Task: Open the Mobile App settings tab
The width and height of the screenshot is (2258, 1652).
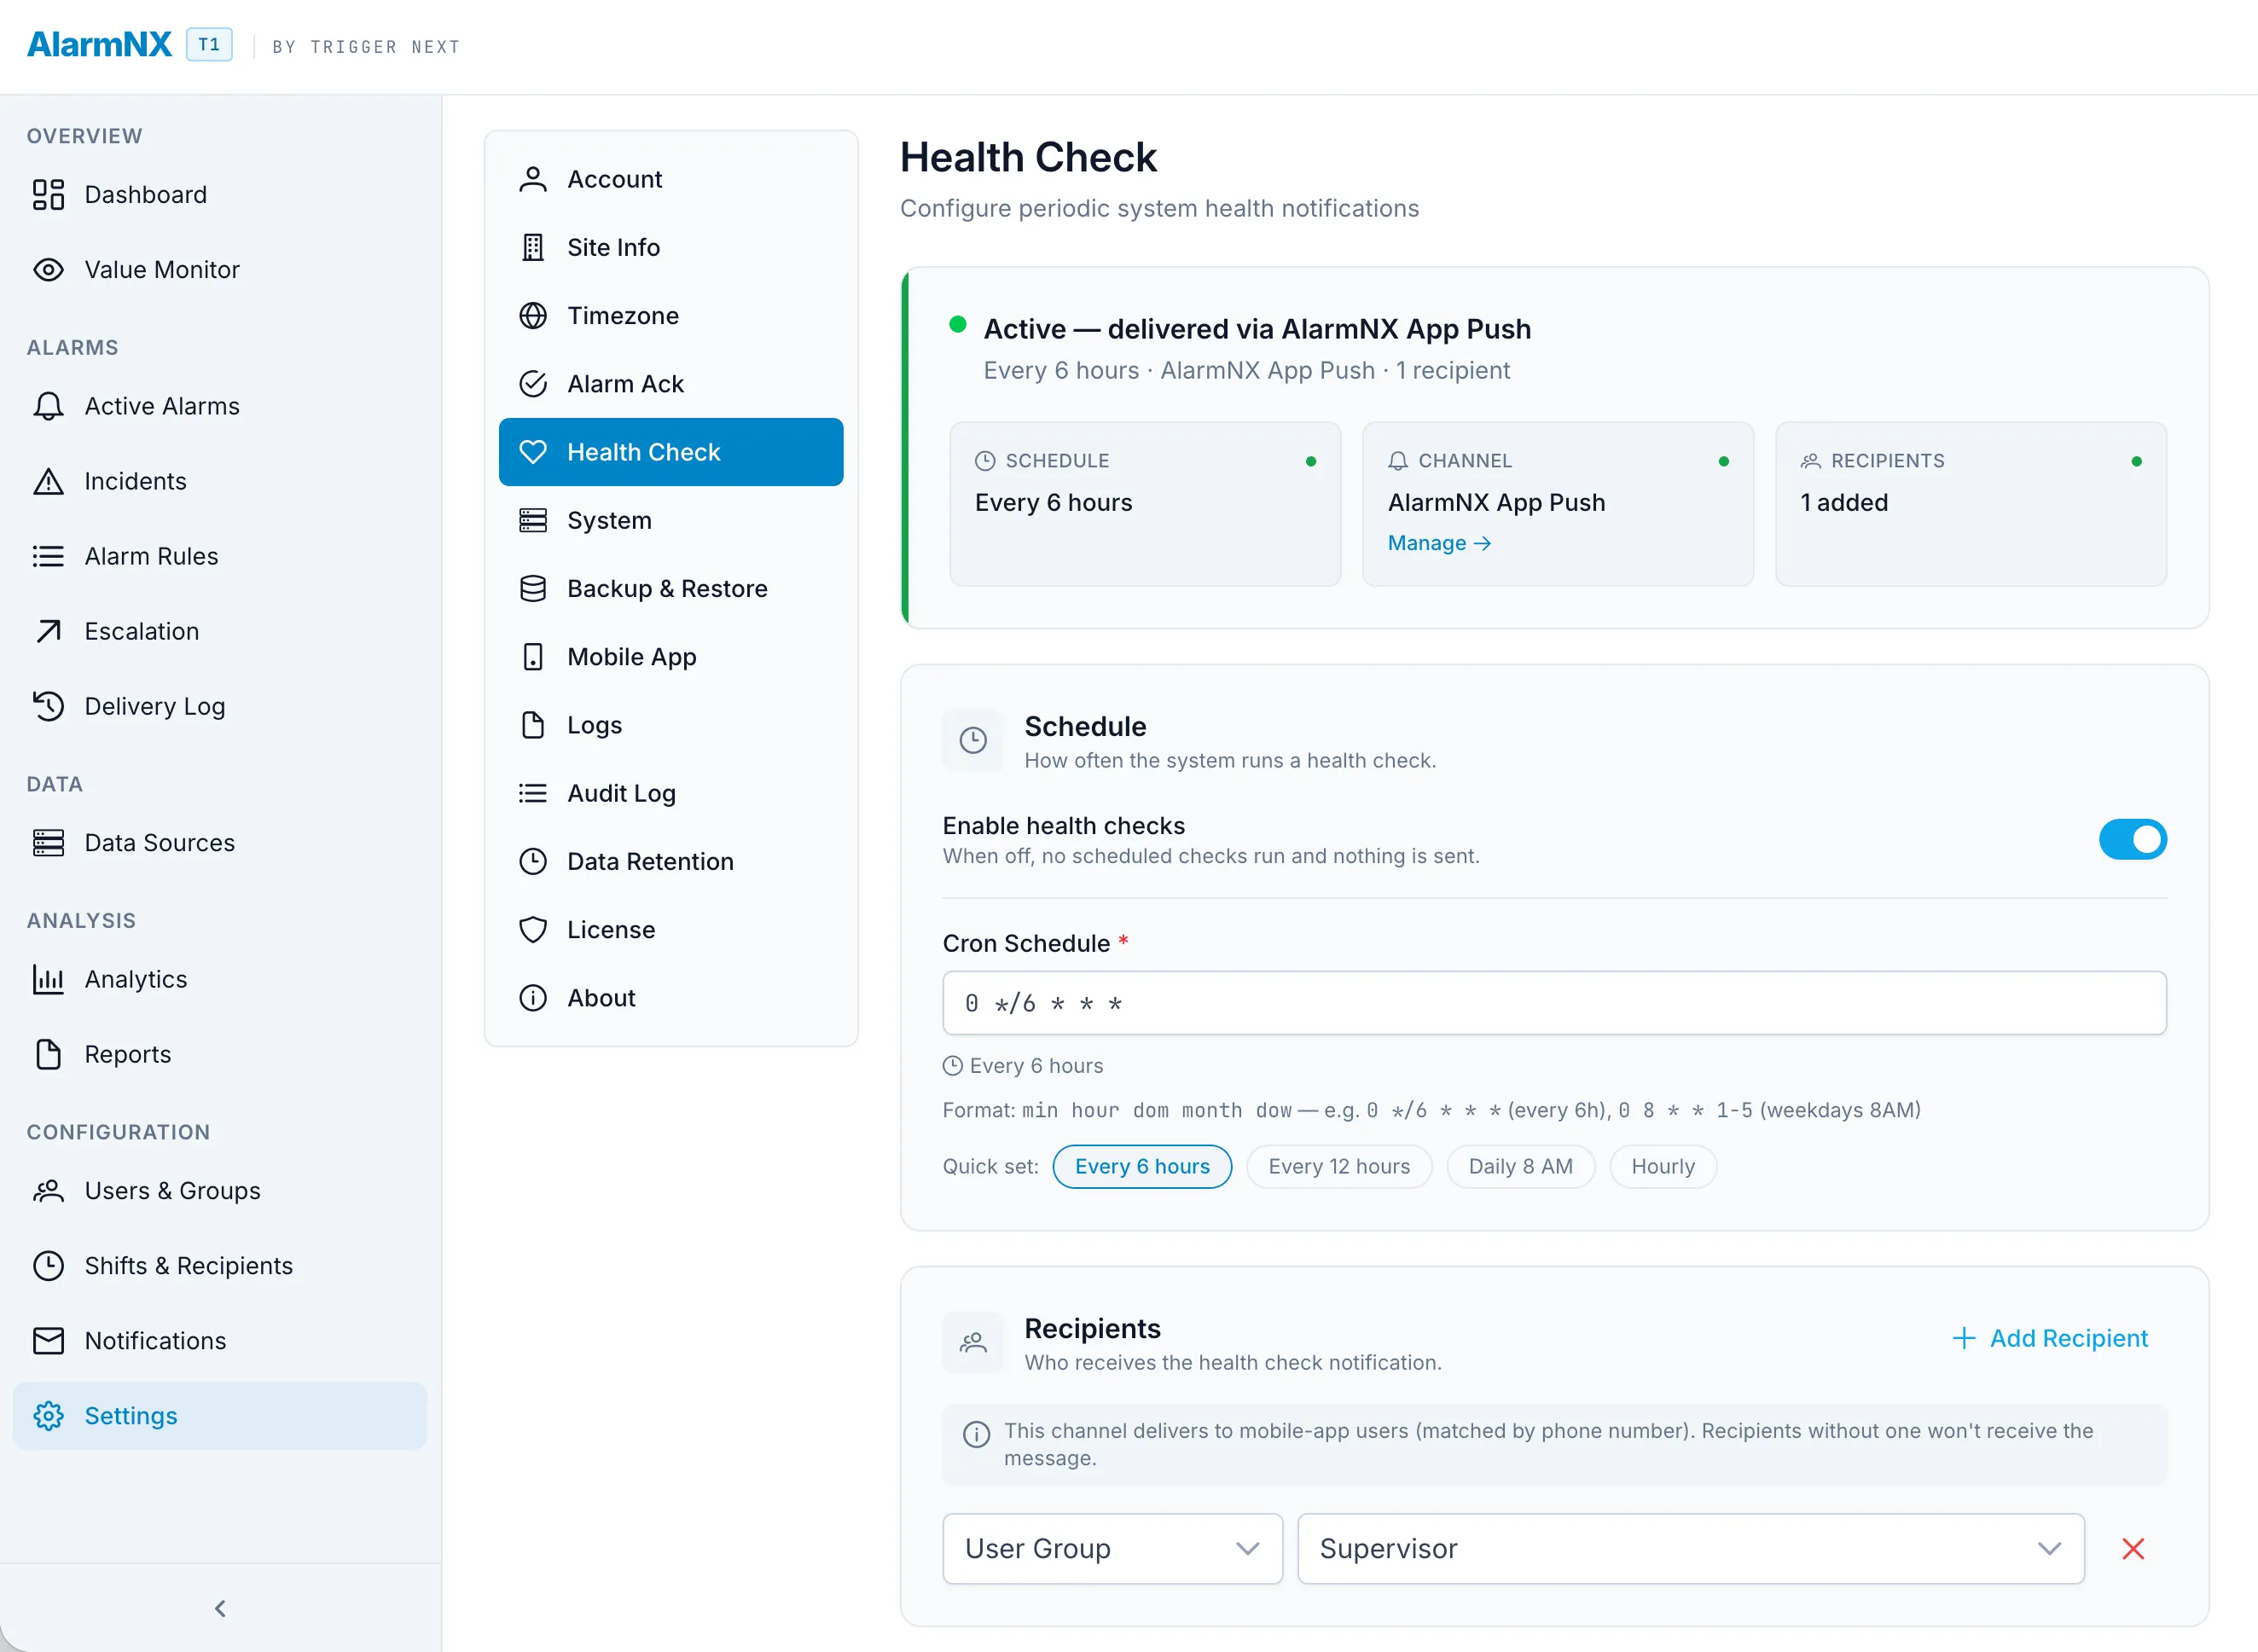Action: tap(671, 657)
